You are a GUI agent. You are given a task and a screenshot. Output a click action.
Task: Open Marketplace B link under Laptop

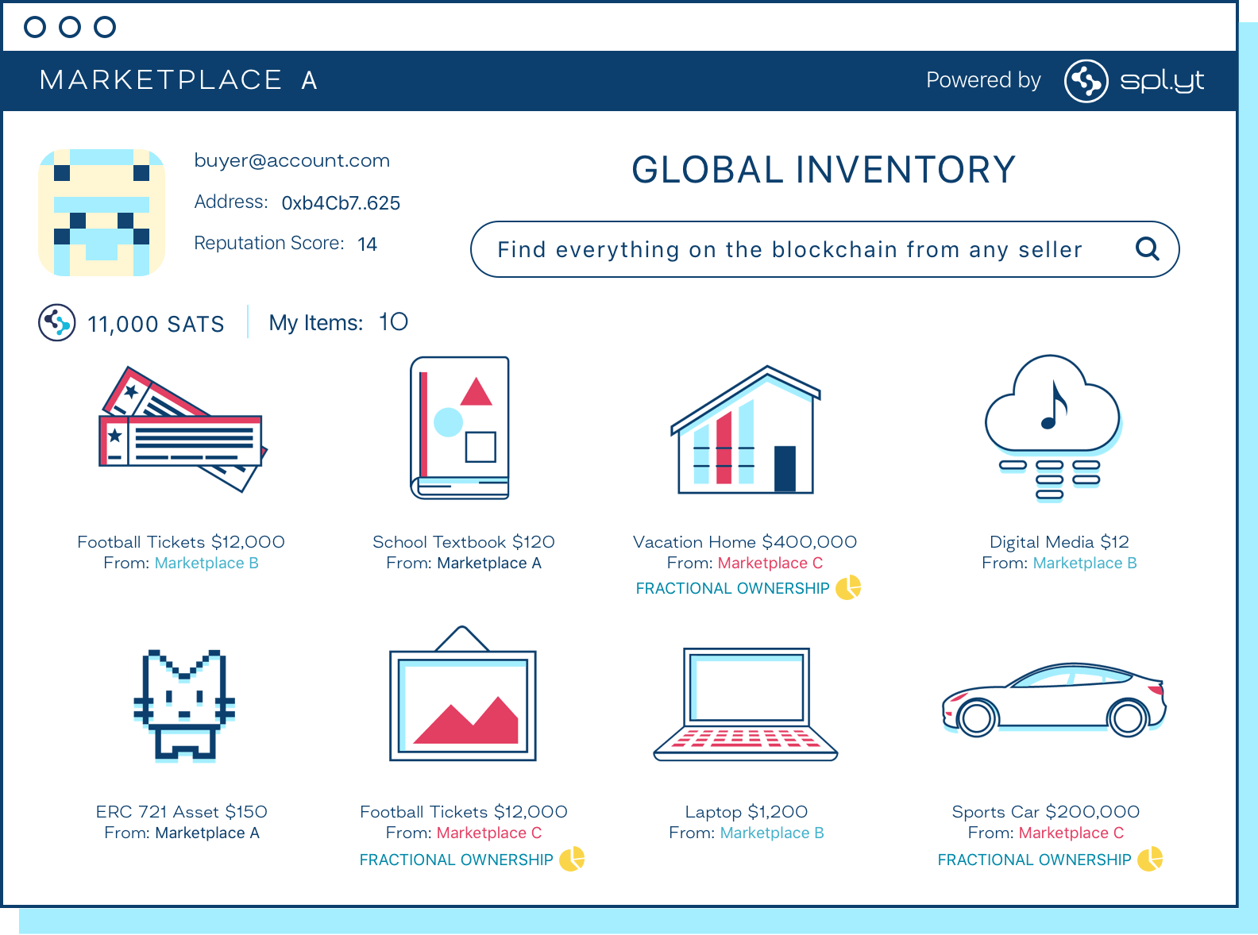pyautogui.click(x=771, y=833)
